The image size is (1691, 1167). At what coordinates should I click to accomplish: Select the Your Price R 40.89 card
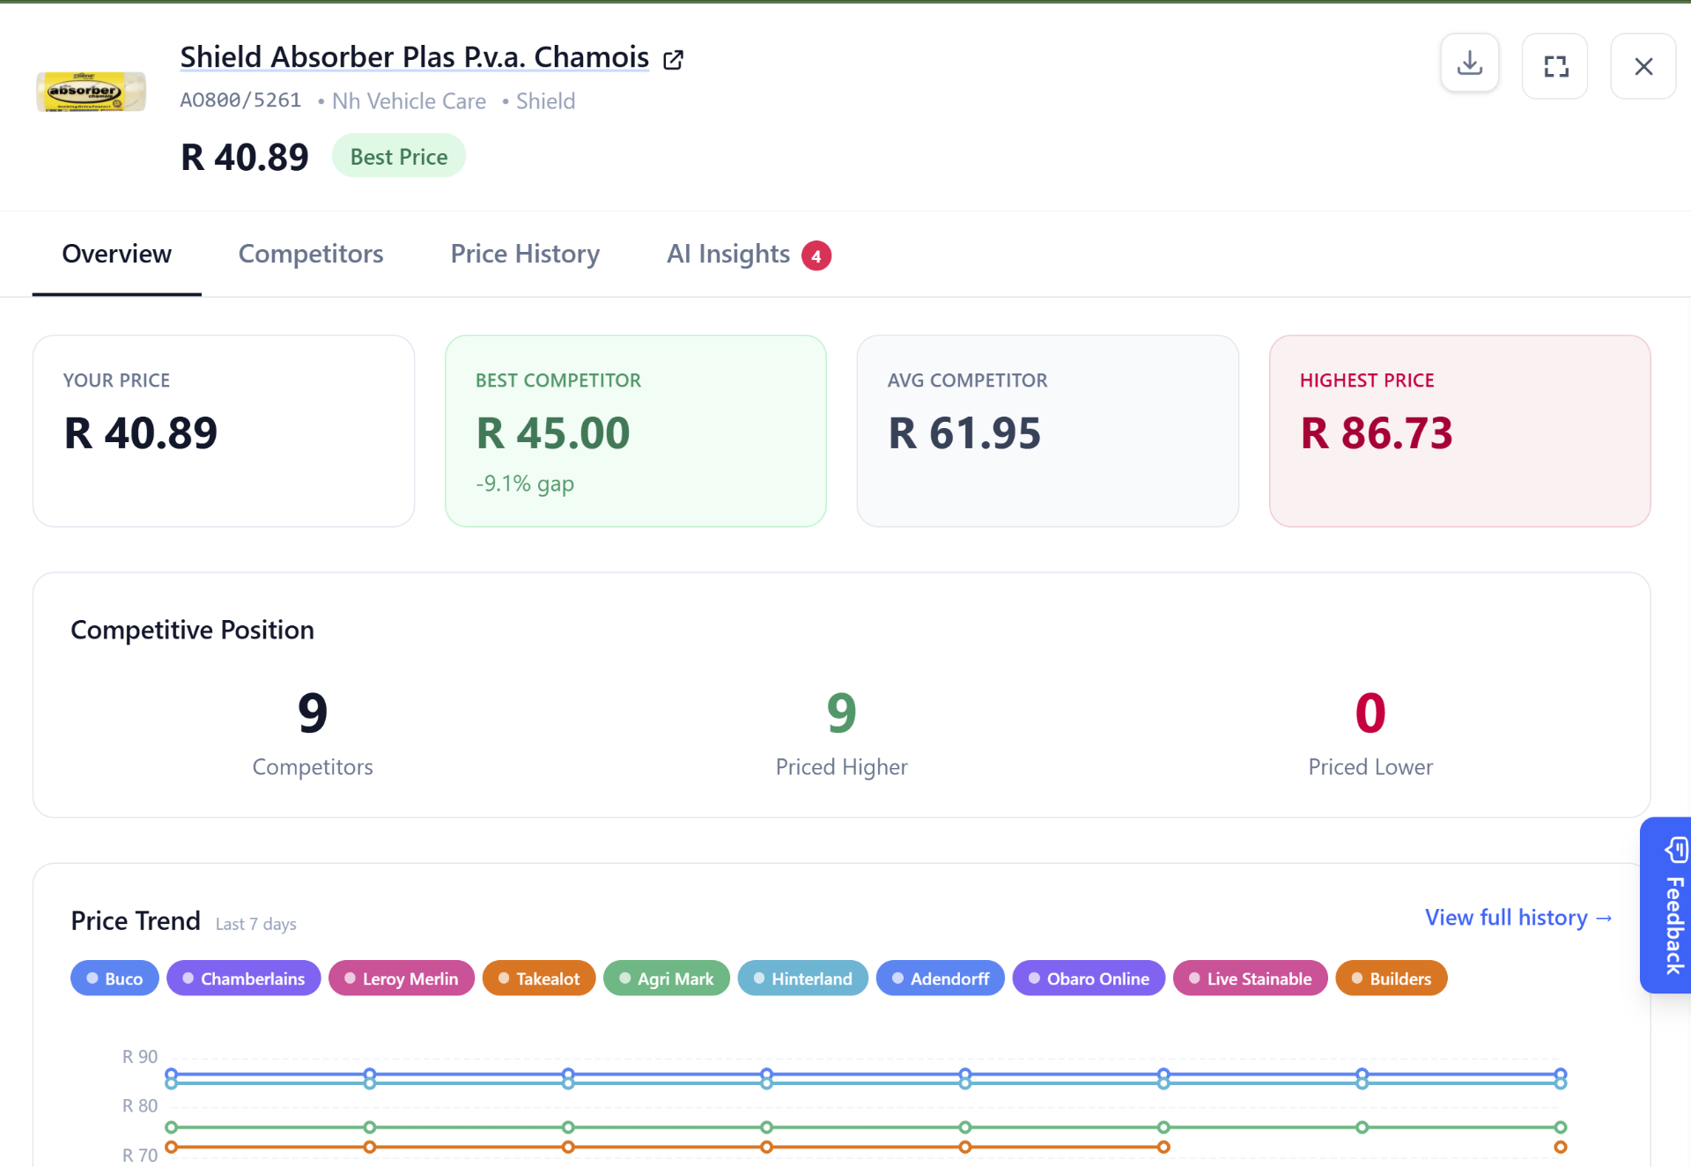(224, 431)
